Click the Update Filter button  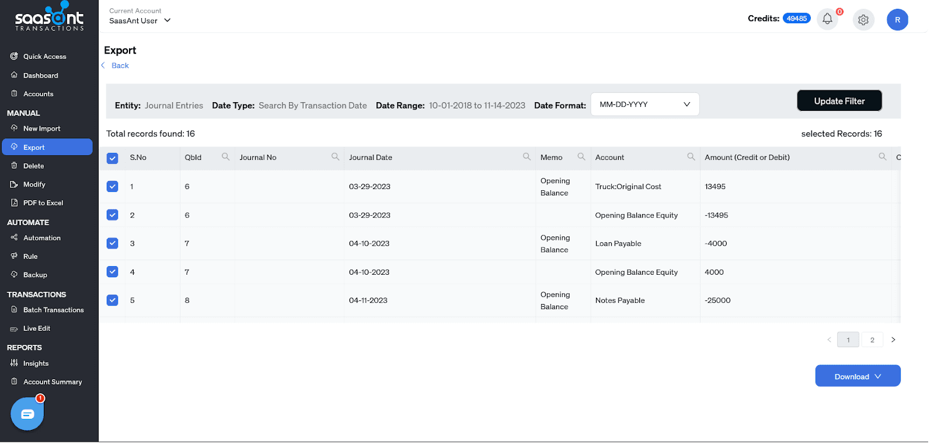point(839,101)
